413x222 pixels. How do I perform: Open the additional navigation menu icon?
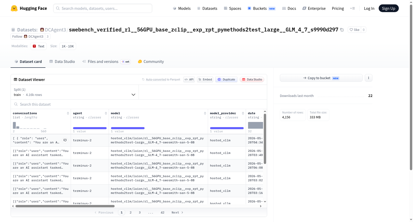pyautogui.click(x=352, y=8)
